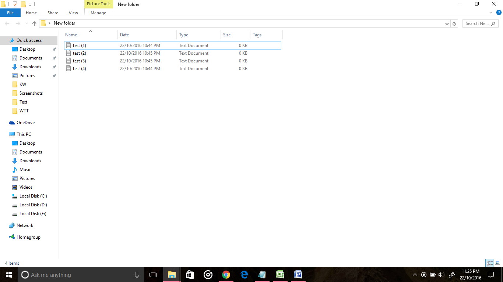Switch to large thumbnails view layout

[497, 263]
